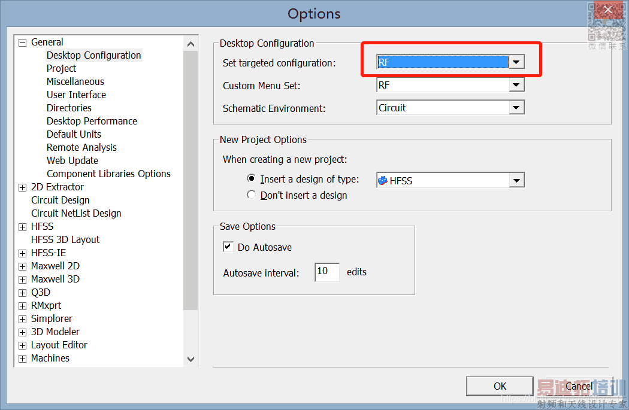Screen dimensions: 629x410
Task: Open the Set targeted configuration dropdown
Action: (x=516, y=62)
